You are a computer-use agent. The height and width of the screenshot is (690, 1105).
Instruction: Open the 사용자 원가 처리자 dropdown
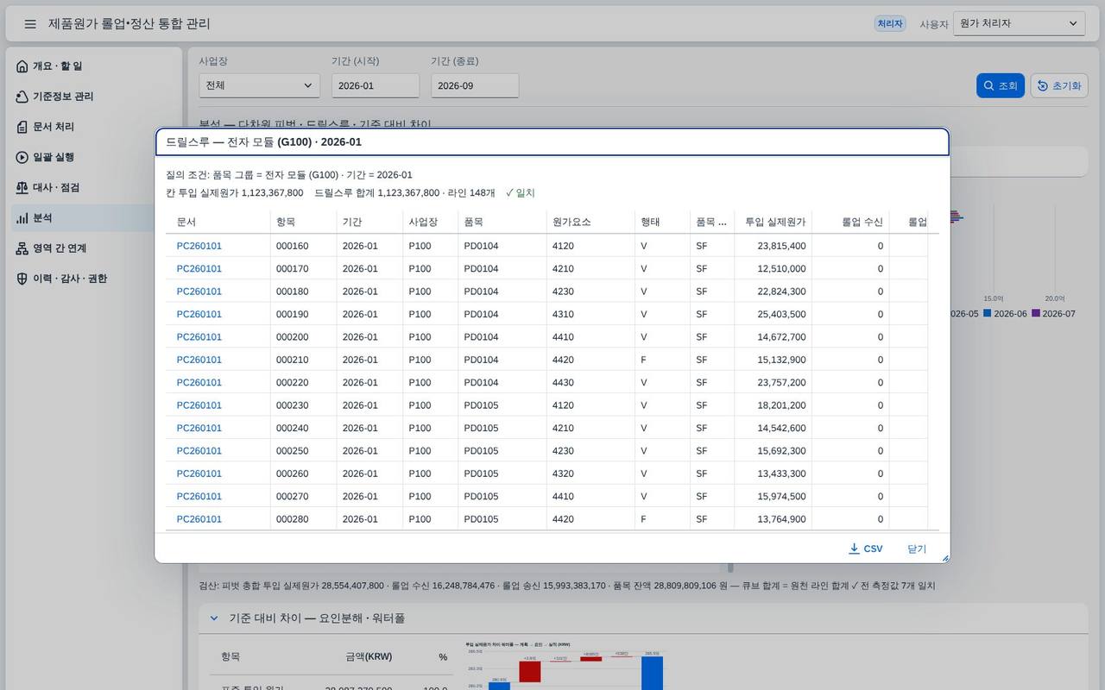point(1019,23)
